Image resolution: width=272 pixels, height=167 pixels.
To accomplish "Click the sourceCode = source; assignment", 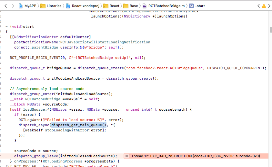I will (x=36, y=151).
